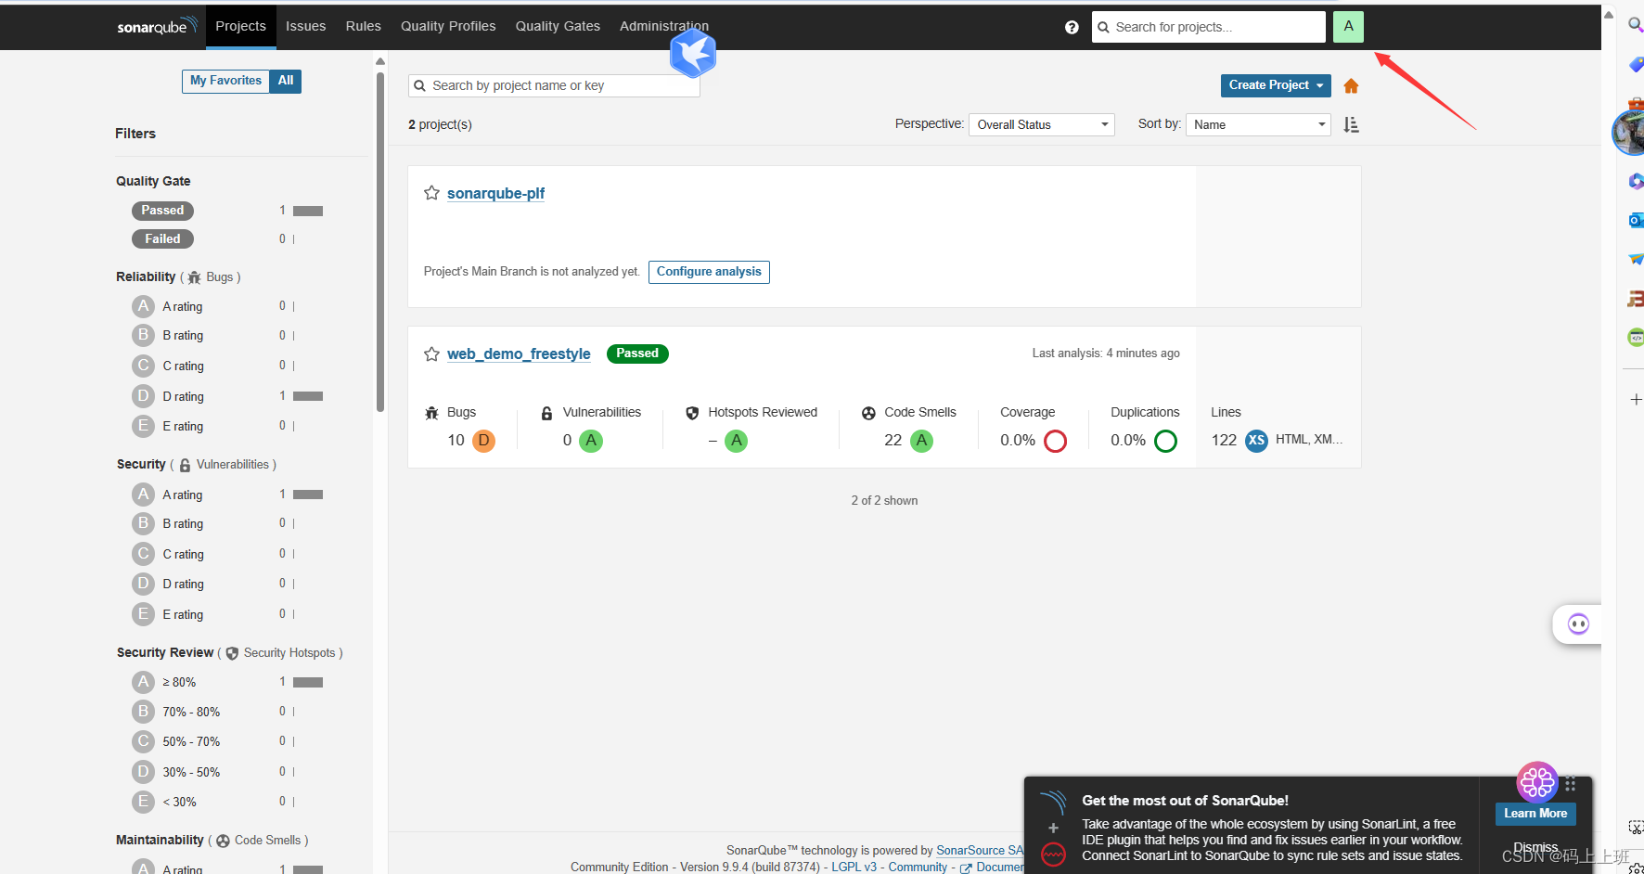Screen dimensions: 1644x874
Task: Click the filters sidebar scrollbar
Action: pos(380,241)
